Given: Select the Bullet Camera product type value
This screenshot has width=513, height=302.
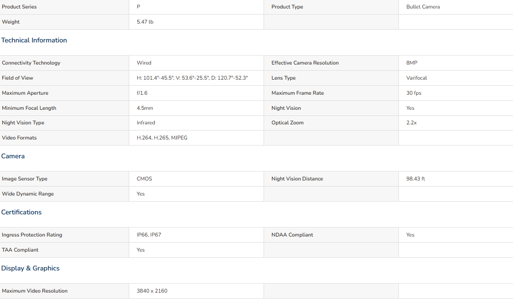Looking at the screenshot, I should (423, 7).
